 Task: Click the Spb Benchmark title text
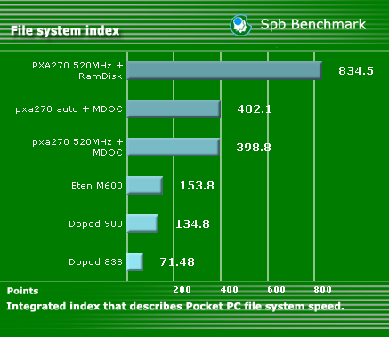click(x=313, y=25)
